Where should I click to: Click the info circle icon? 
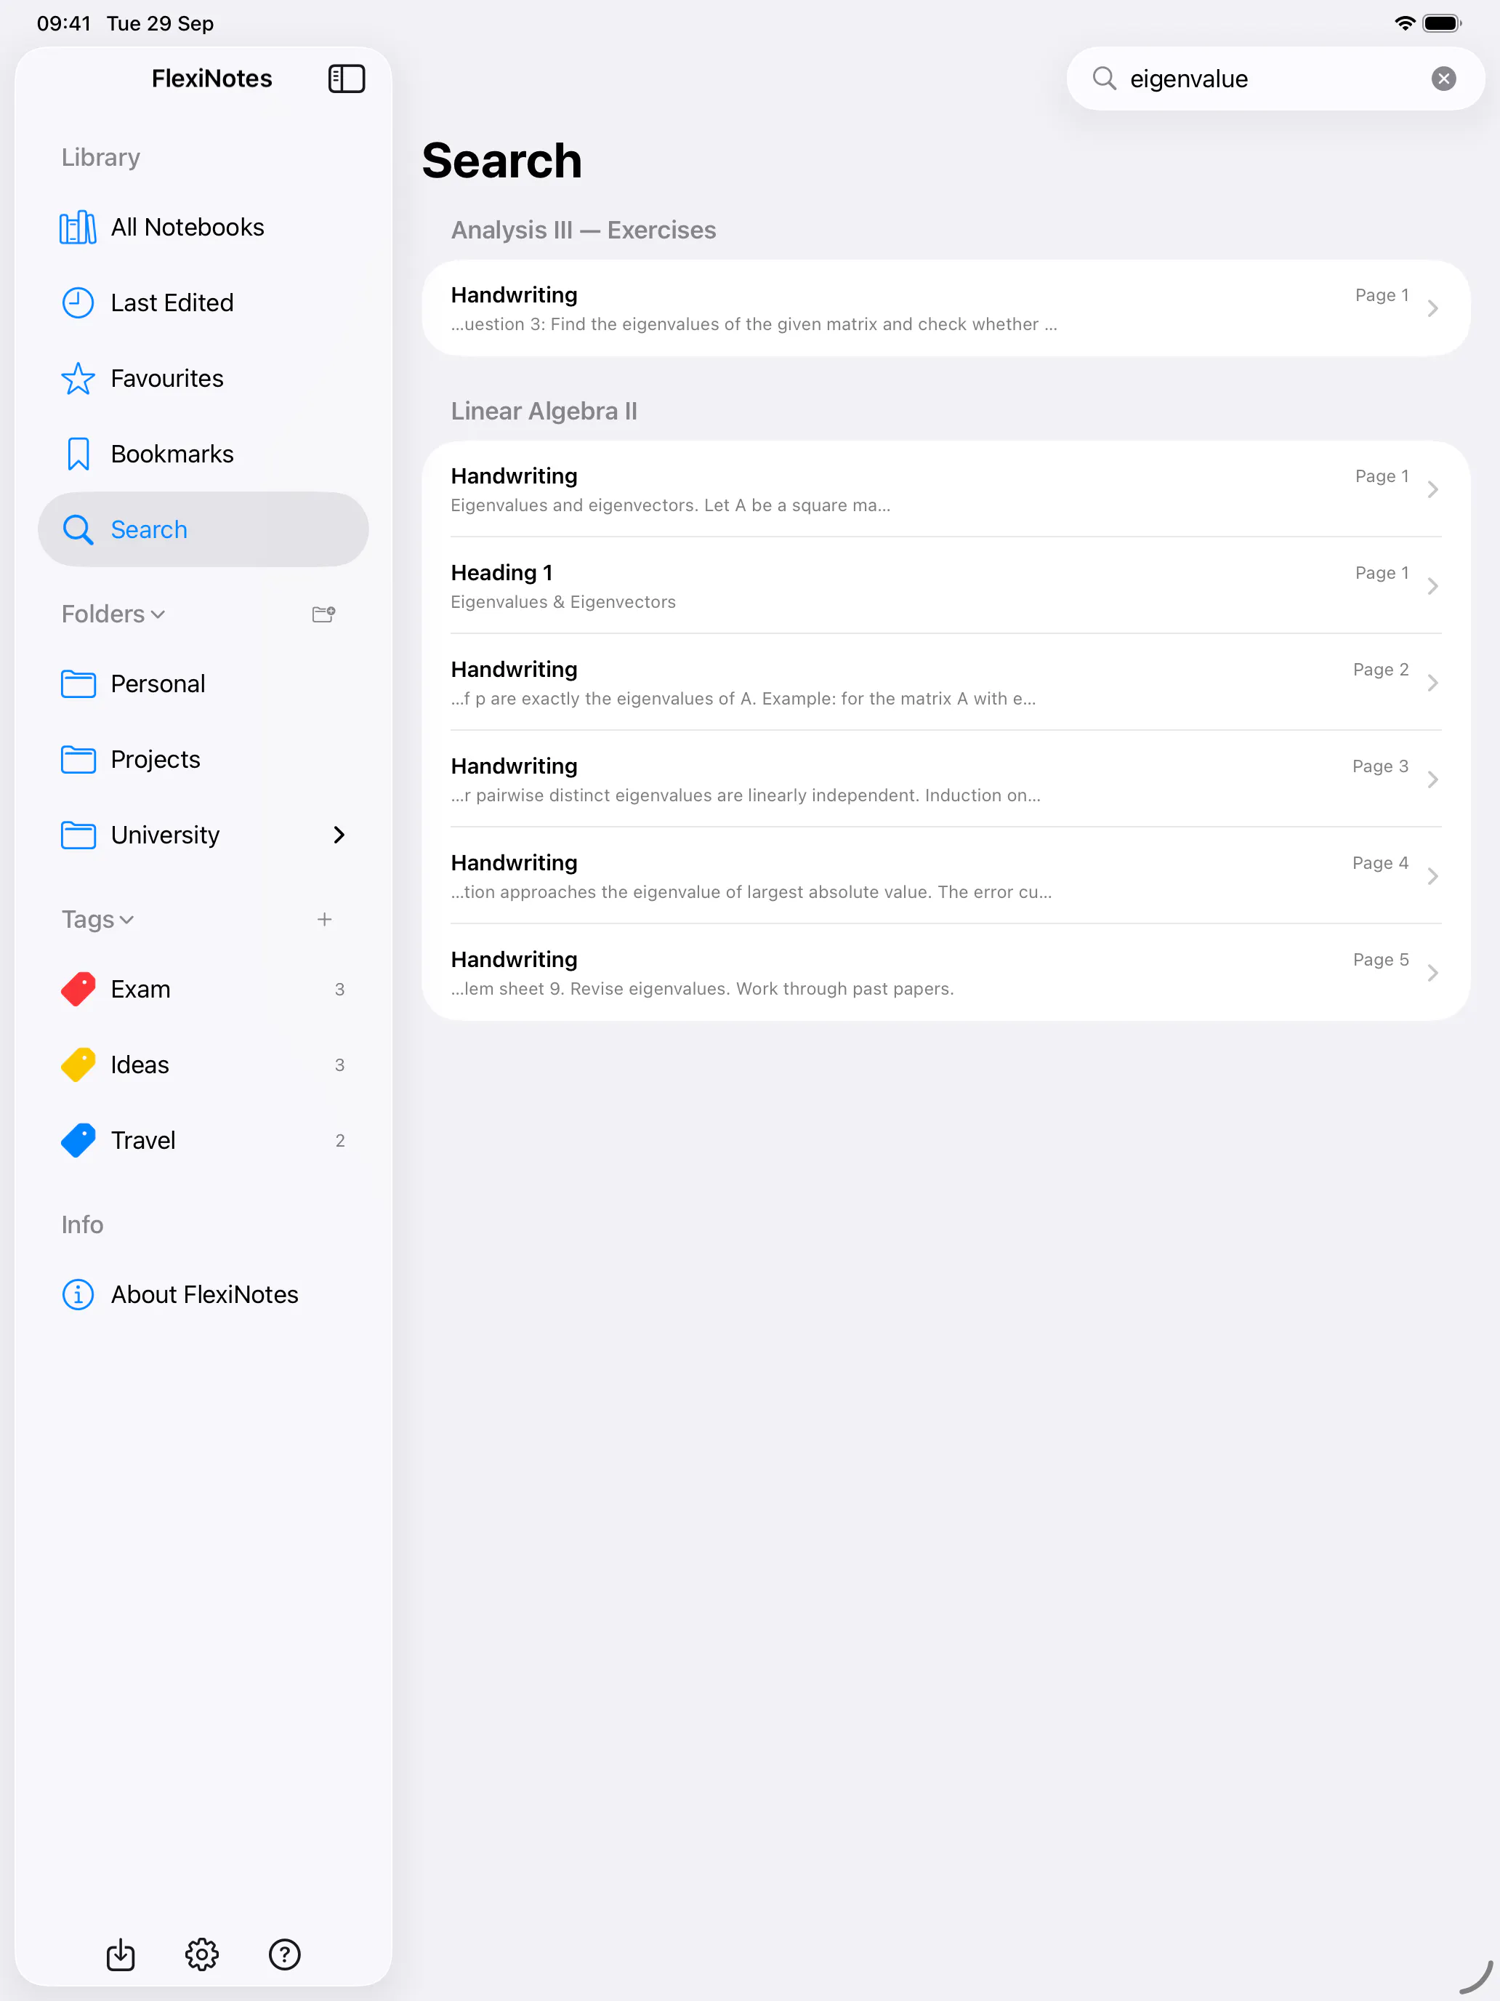click(78, 1294)
